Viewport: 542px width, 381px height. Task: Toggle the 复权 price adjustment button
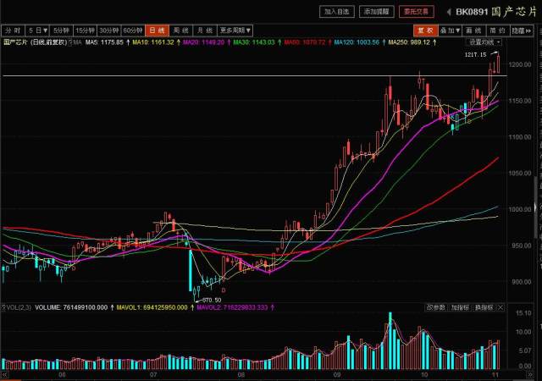[423, 30]
